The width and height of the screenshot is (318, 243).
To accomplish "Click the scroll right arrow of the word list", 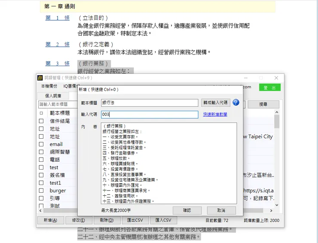I will pos(271,210).
